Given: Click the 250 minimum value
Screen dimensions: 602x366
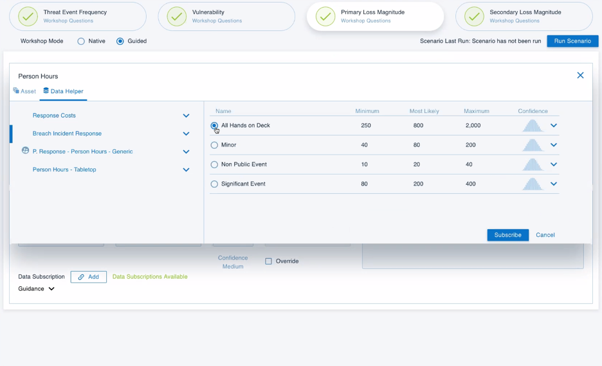Looking at the screenshot, I should [366, 125].
